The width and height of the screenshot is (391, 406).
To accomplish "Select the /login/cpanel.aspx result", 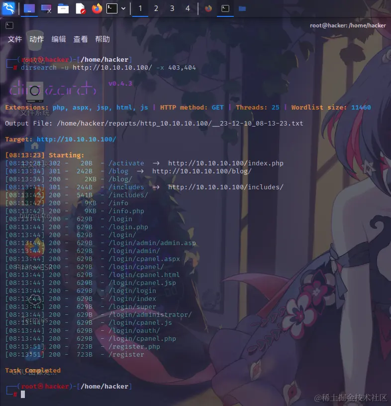I will [144, 259].
